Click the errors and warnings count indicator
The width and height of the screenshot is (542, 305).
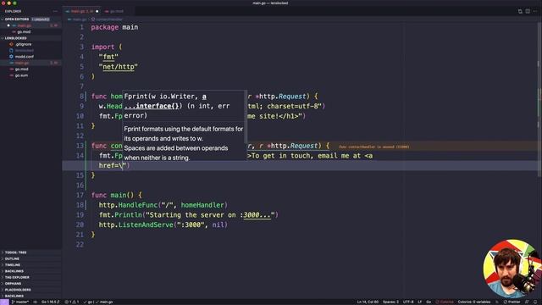pyautogui.click(x=71, y=302)
